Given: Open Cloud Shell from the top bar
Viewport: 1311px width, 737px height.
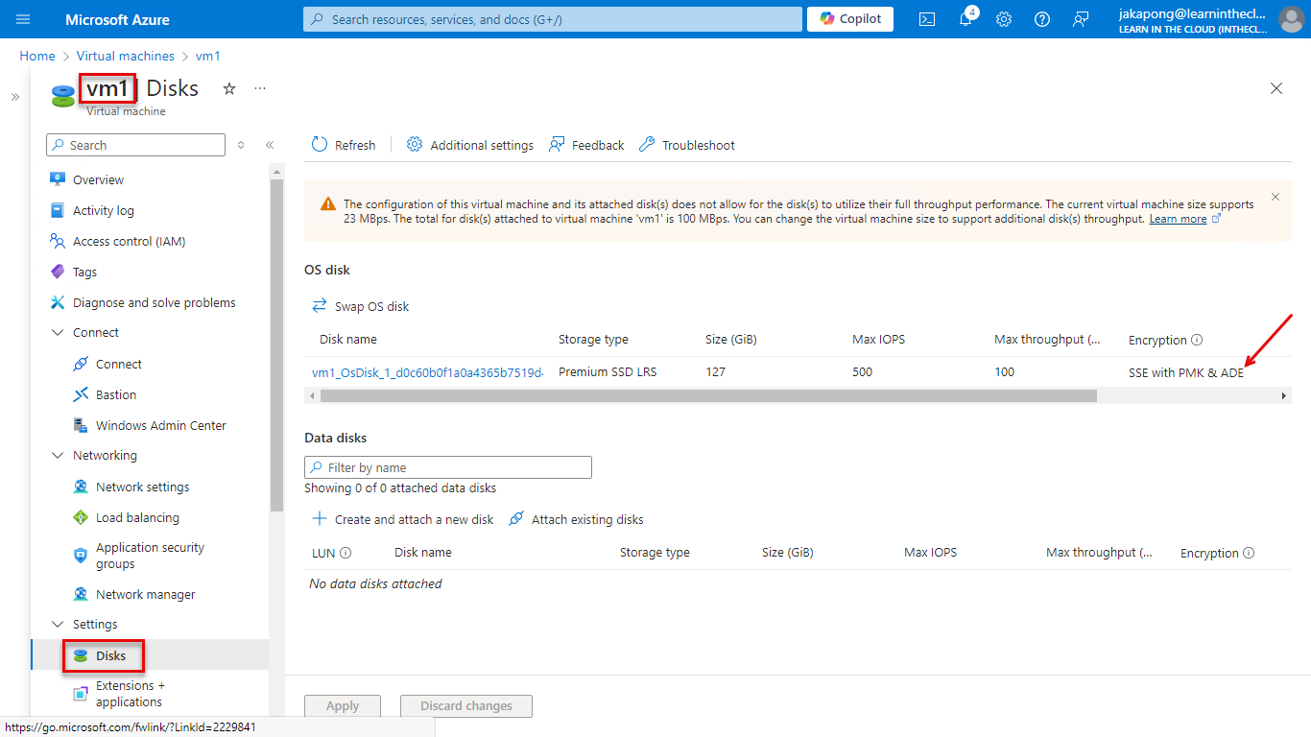Looking at the screenshot, I should tap(927, 19).
